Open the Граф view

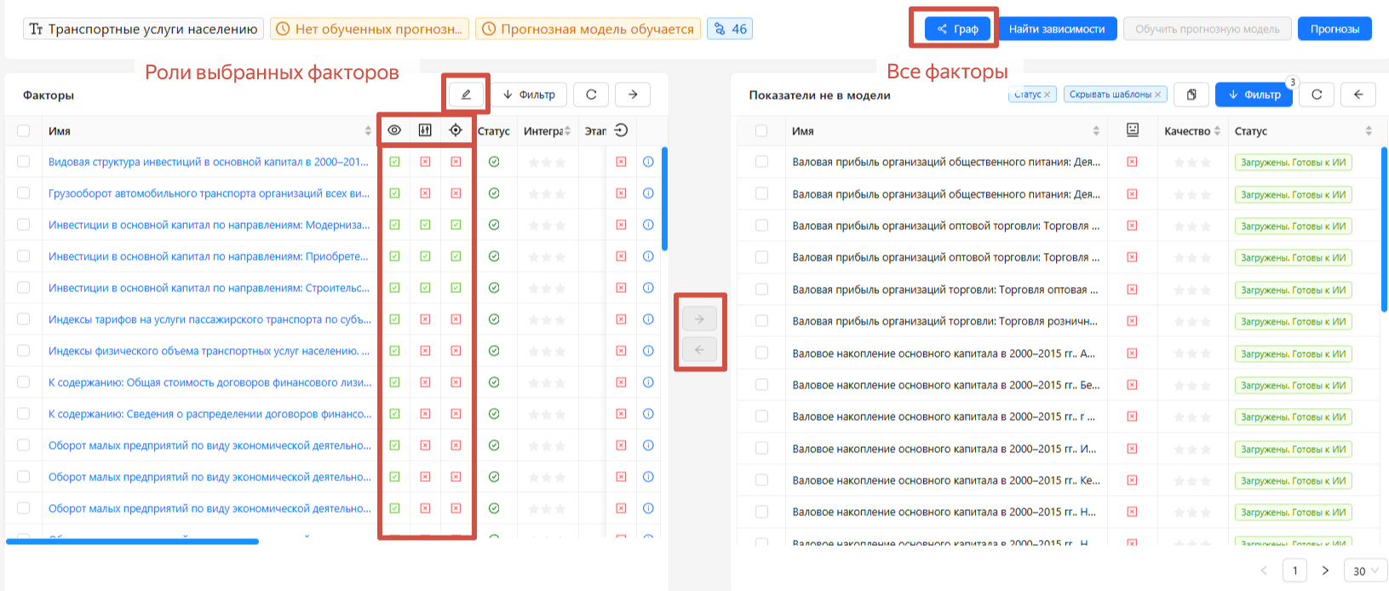click(958, 29)
